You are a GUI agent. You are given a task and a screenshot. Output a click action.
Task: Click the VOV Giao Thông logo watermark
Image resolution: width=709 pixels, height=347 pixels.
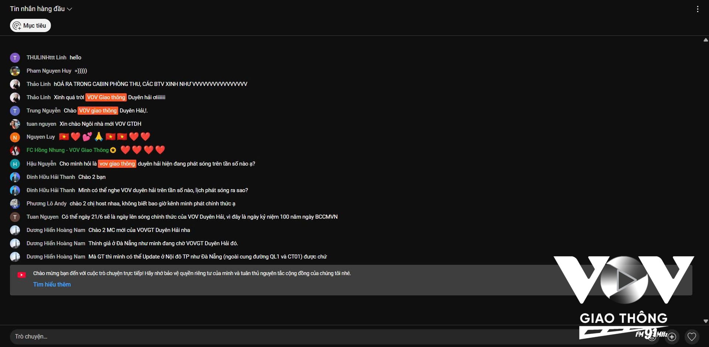[624, 297]
